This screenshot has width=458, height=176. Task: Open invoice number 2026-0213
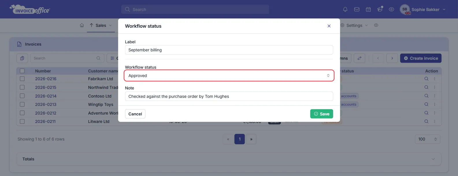(46, 104)
